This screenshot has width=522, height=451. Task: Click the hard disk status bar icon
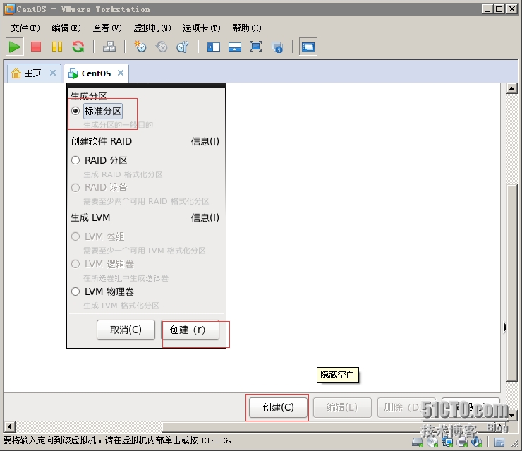(418, 442)
